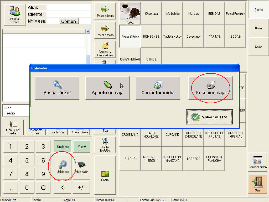Select the Cafes category thumbnail
Screen dimensions: 269x202
130,14
